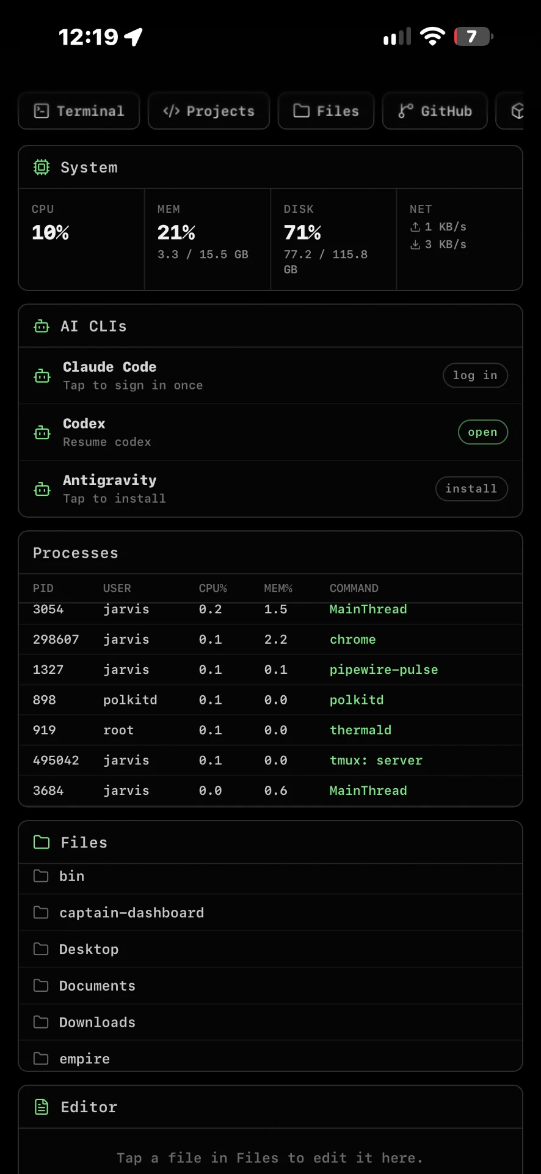Click the PID column header
The height and width of the screenshot is (1174, 541).
43,588
